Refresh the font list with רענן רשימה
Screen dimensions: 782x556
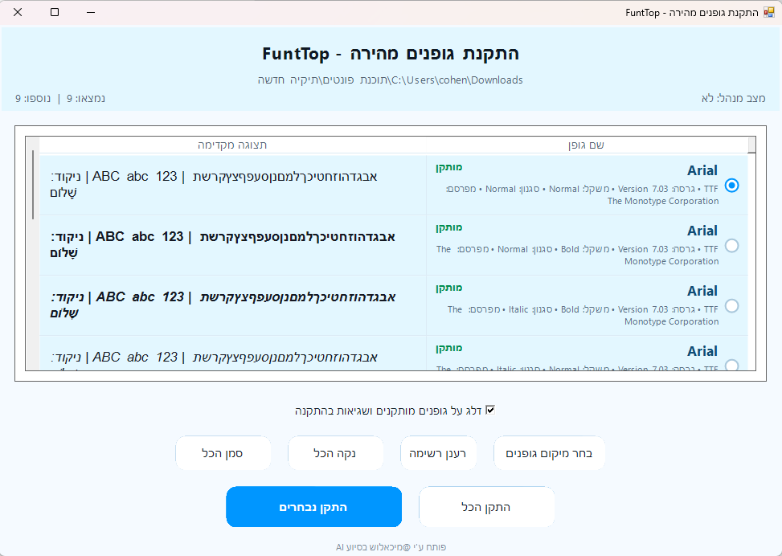click(439, 452)
